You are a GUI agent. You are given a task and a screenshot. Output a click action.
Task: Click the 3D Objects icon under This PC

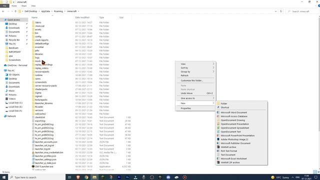(x=6, y=74)
